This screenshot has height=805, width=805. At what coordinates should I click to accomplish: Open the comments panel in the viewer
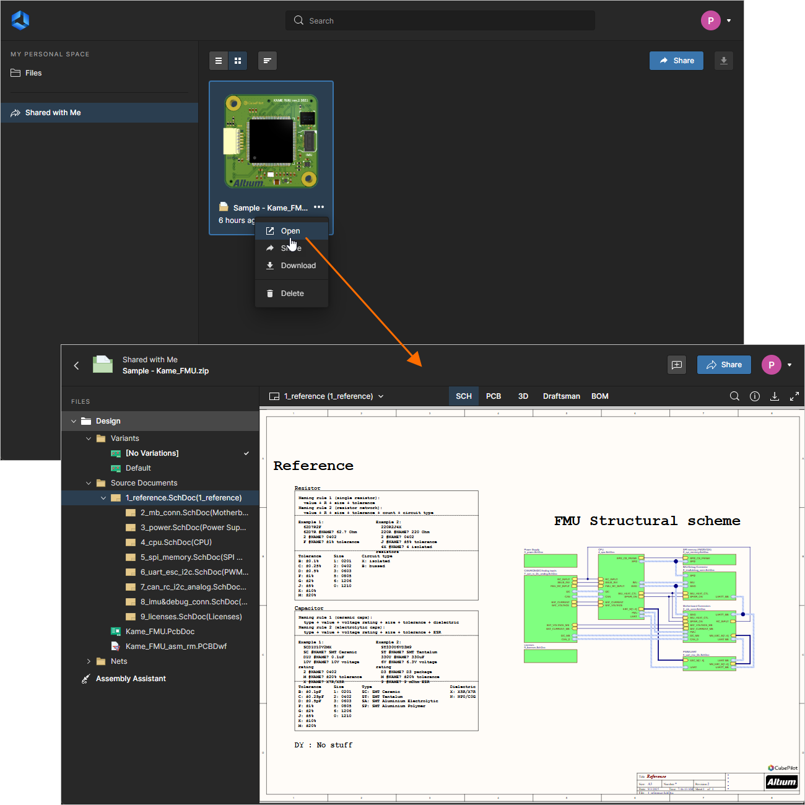pos(676,365)
